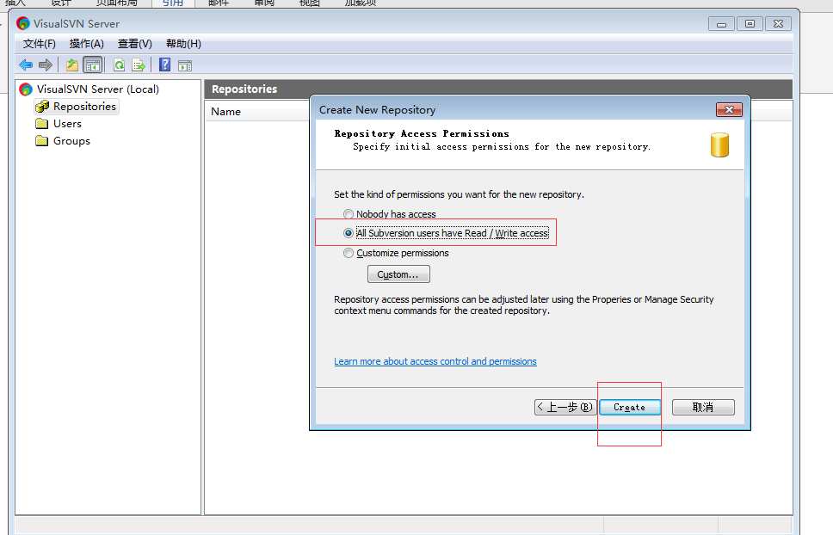Select the Customize permissions radio button
This screenshot has width=833, height=535.
coord(348,253)
